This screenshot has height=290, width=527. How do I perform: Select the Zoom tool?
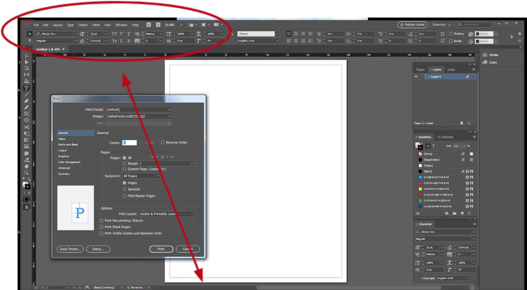click(26, 173)
